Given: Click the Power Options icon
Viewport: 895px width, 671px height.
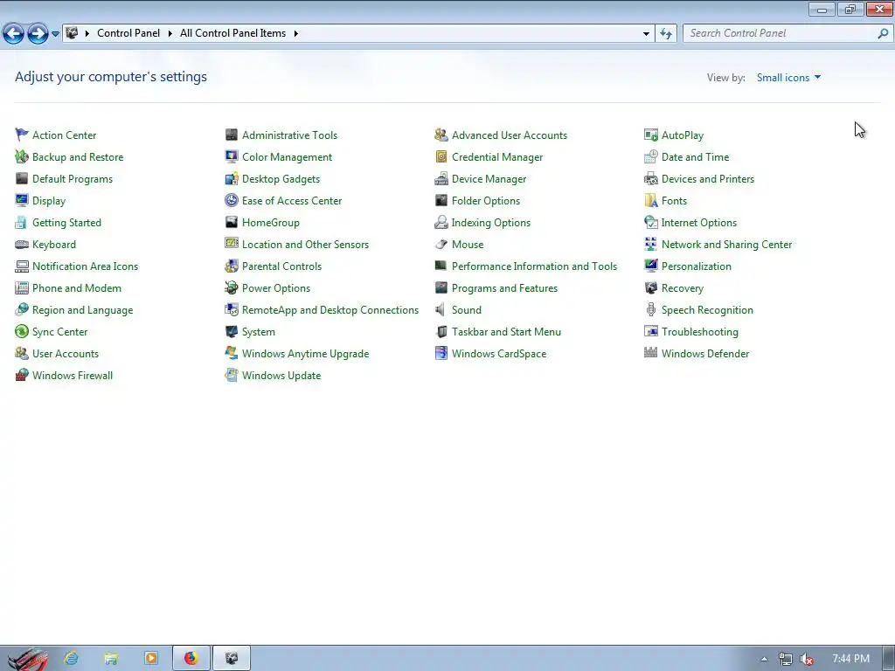Looking at the screenshot, I should [x=231, y=287].
